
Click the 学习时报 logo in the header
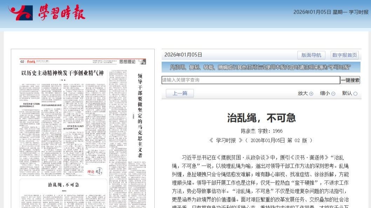(47, 13)
